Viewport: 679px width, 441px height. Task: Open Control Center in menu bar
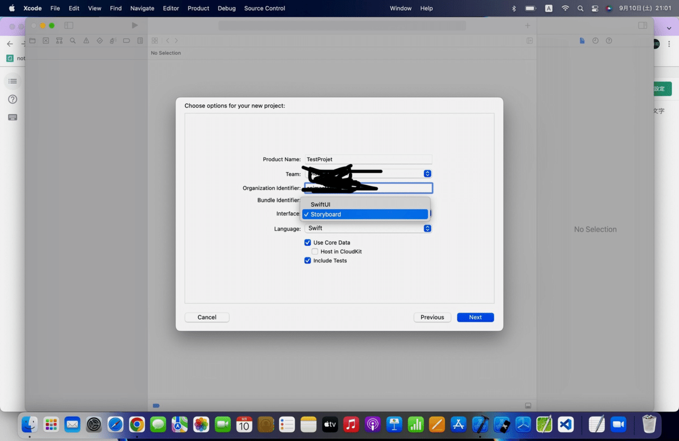[x=595, y=8]
